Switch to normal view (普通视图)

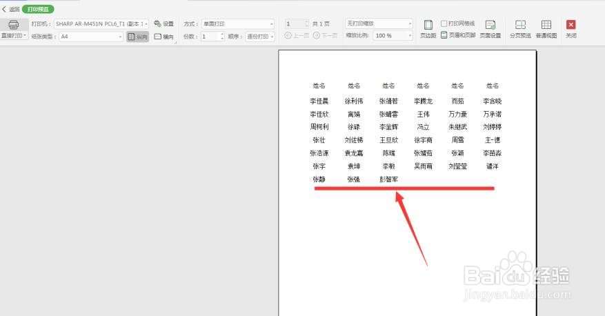[x=546, y=29]
